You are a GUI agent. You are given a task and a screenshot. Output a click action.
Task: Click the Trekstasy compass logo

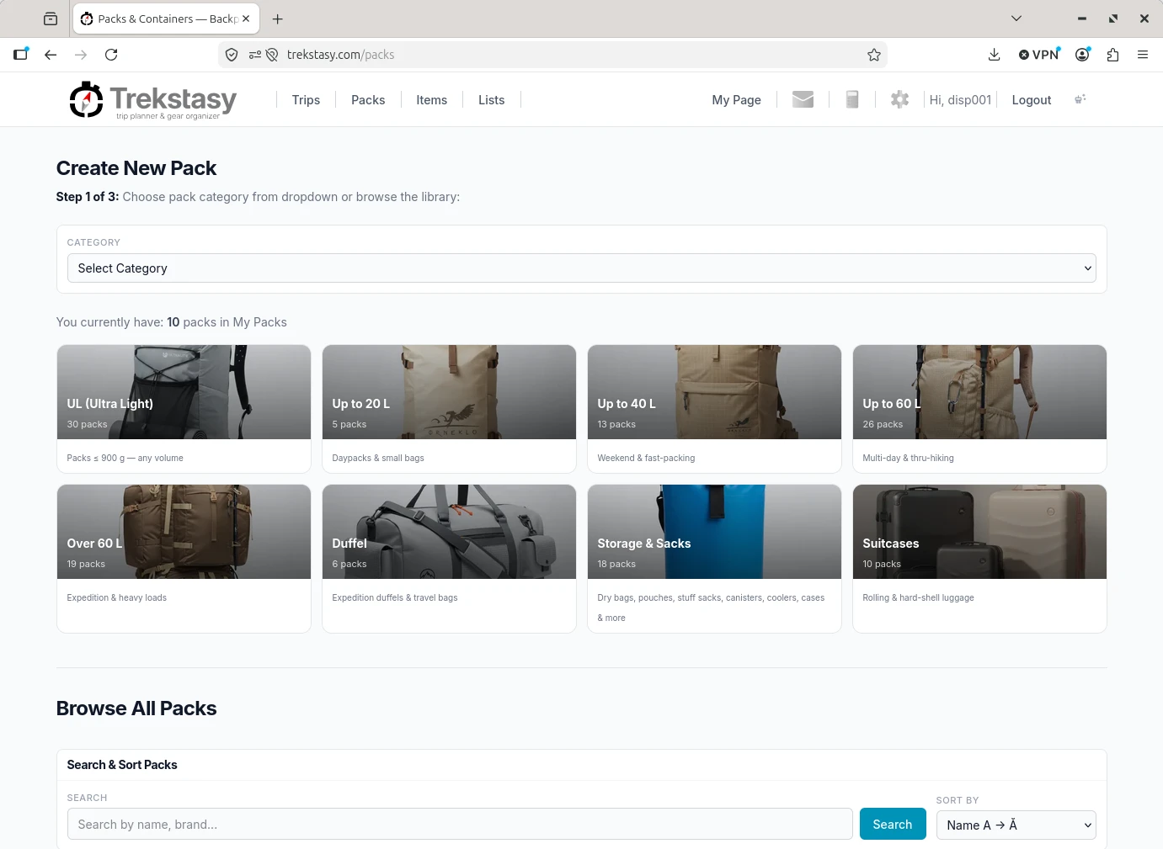[x=86, y=100]
